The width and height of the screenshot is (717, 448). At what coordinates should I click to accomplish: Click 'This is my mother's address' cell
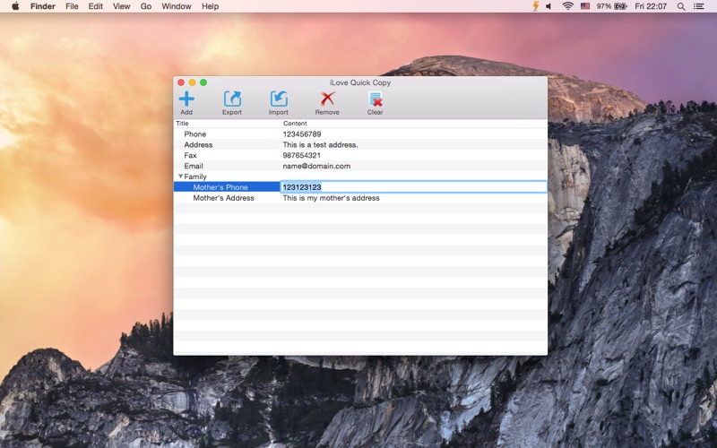331,198
